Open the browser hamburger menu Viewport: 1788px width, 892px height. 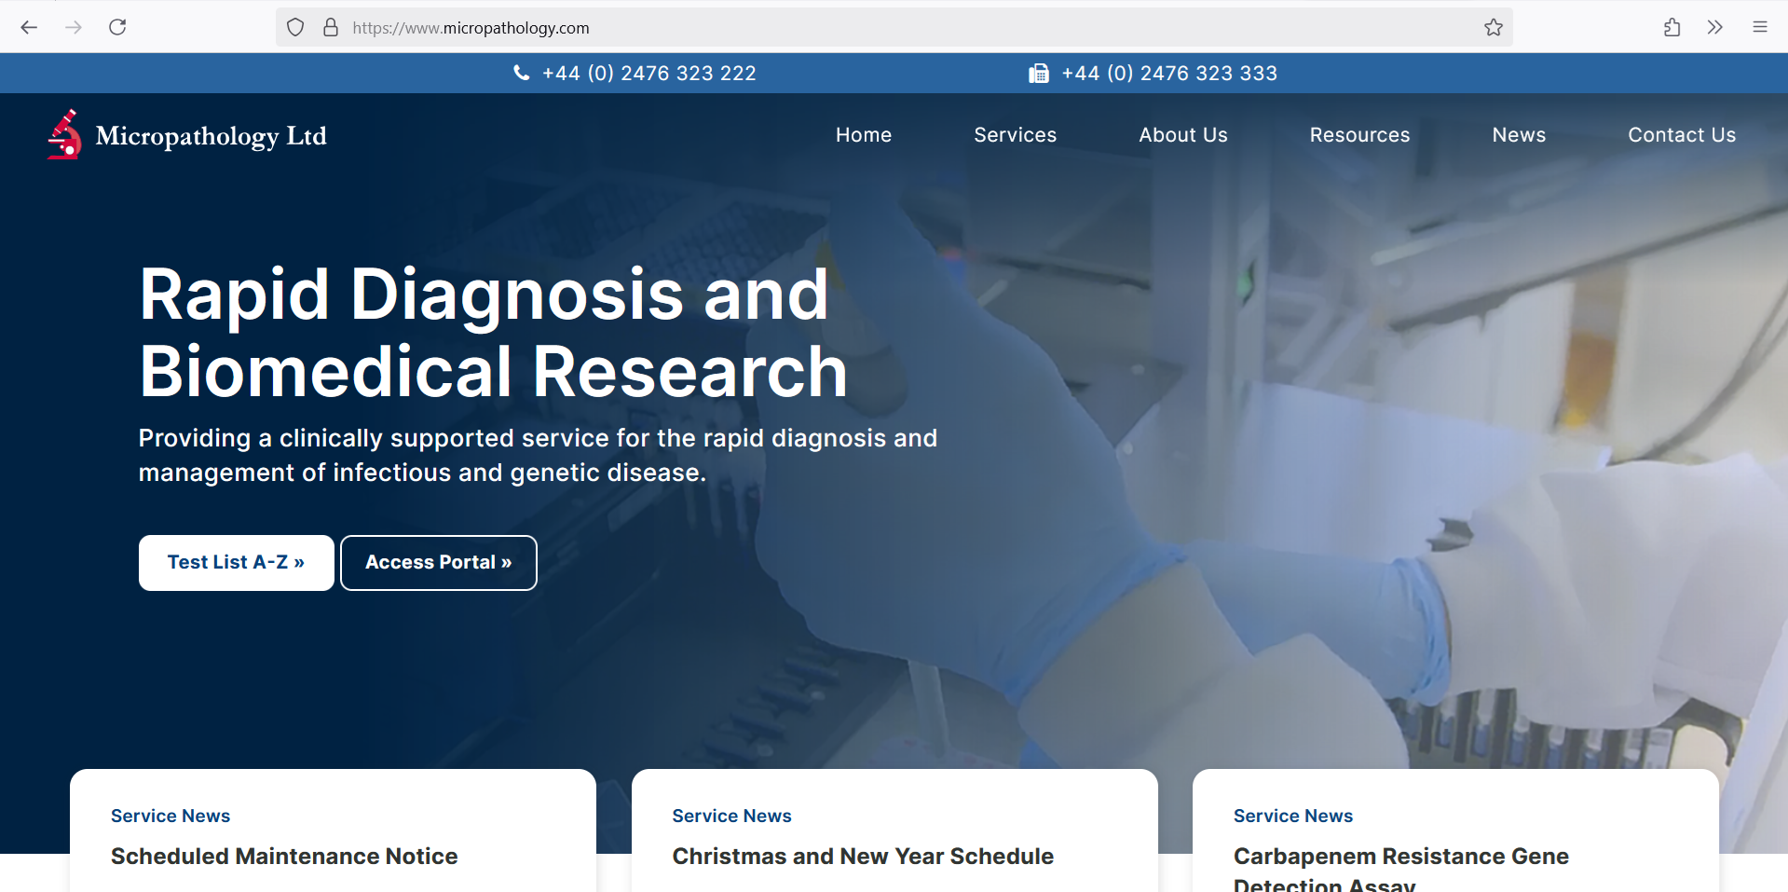coord(1760,27)
